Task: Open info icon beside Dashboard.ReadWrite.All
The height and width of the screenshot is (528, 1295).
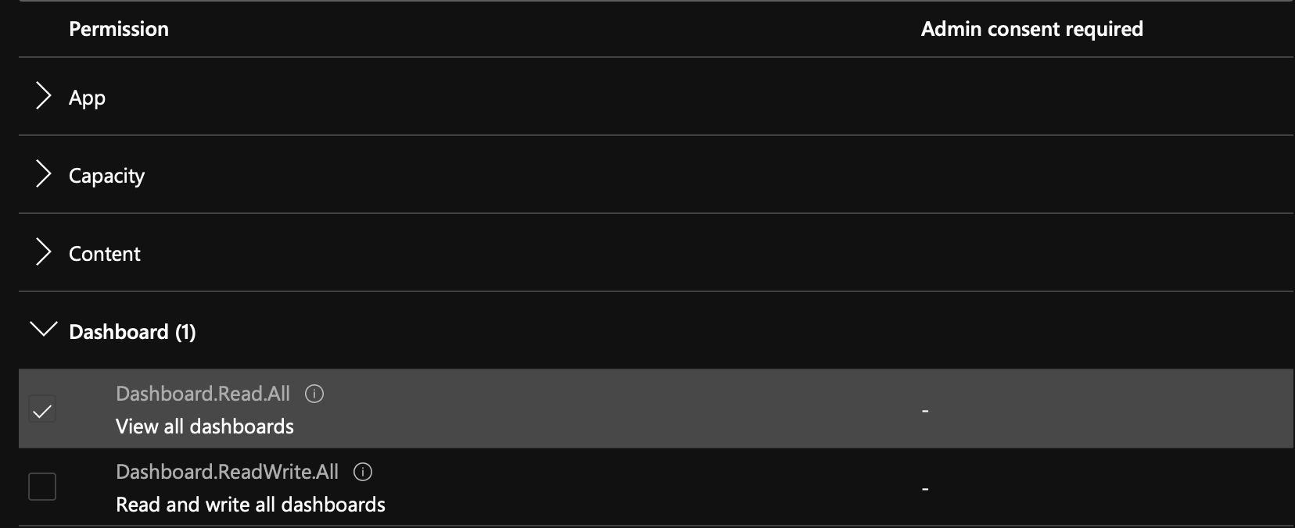Action: 363,472
